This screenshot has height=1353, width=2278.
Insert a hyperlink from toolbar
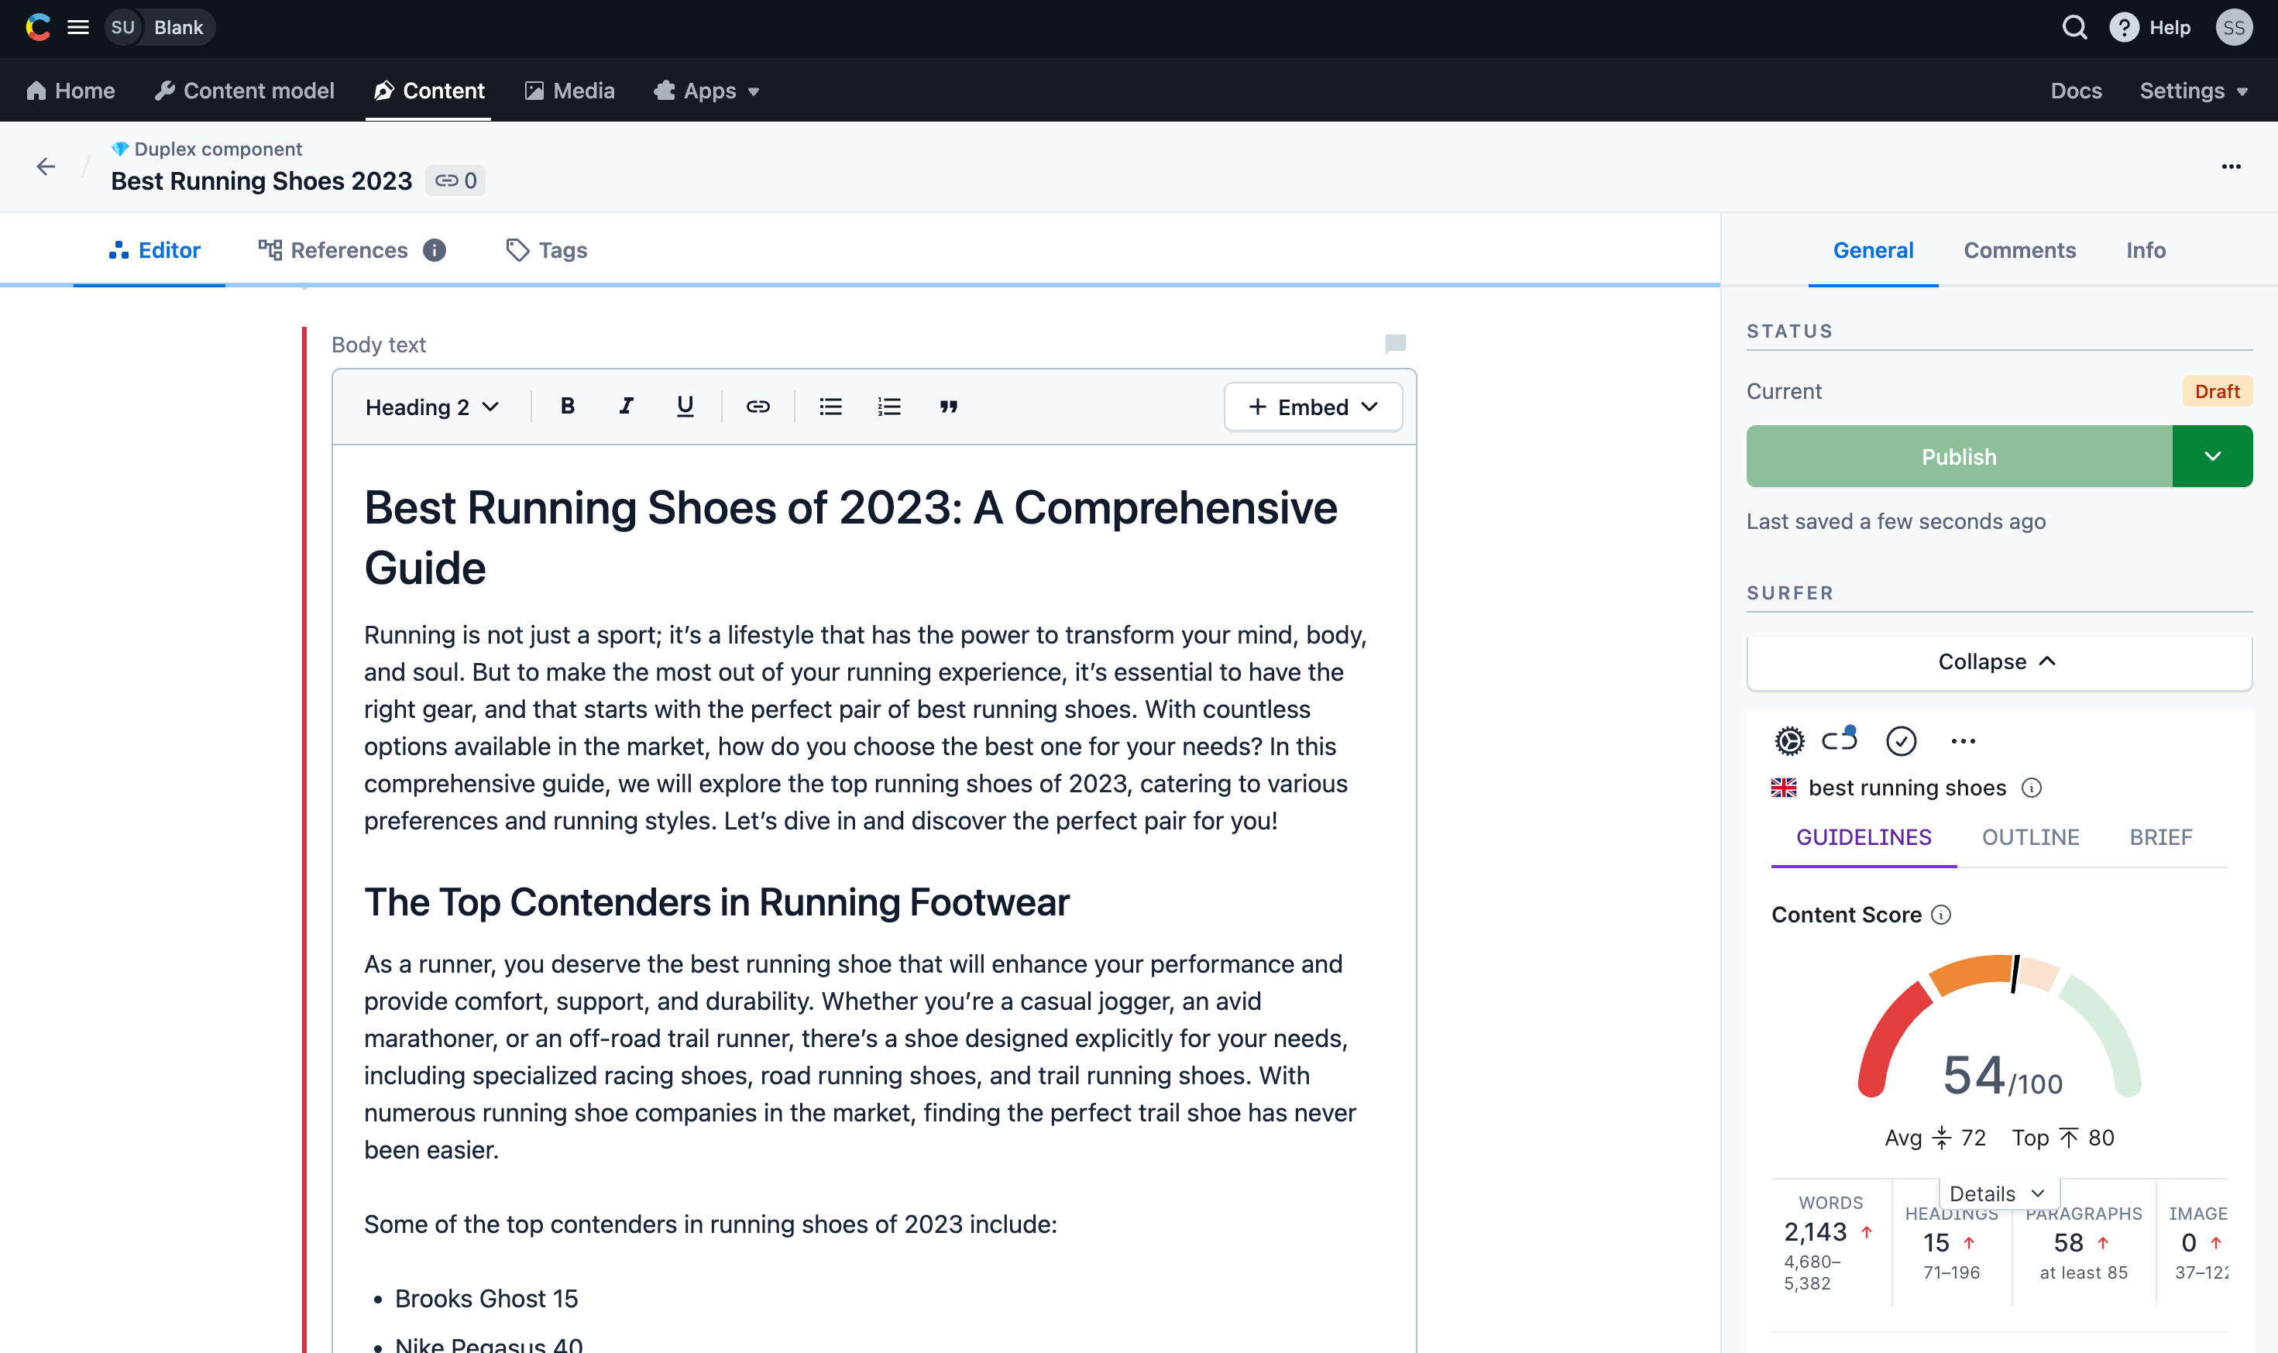(758, 407)
